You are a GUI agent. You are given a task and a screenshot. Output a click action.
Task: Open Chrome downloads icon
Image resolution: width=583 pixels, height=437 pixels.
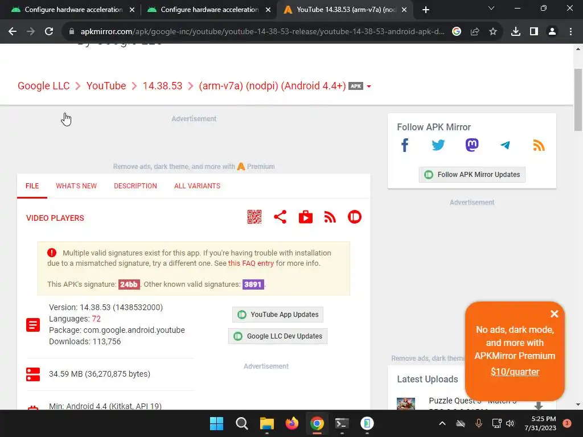(516, 32)
